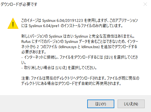
Task: Choose いいえ(N) to cancel the download
Action: pyautogui.click(x=131, y=104)
